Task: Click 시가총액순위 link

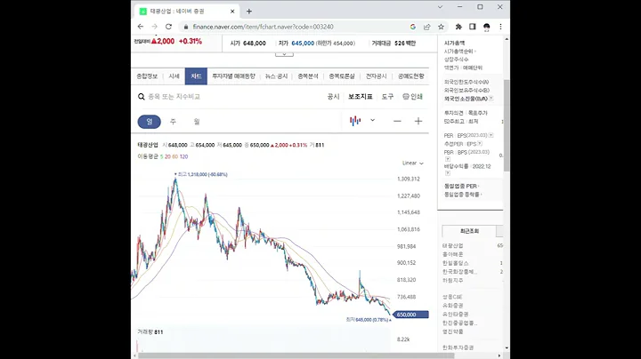Action: pyautogui.click(x=459, y=52)
